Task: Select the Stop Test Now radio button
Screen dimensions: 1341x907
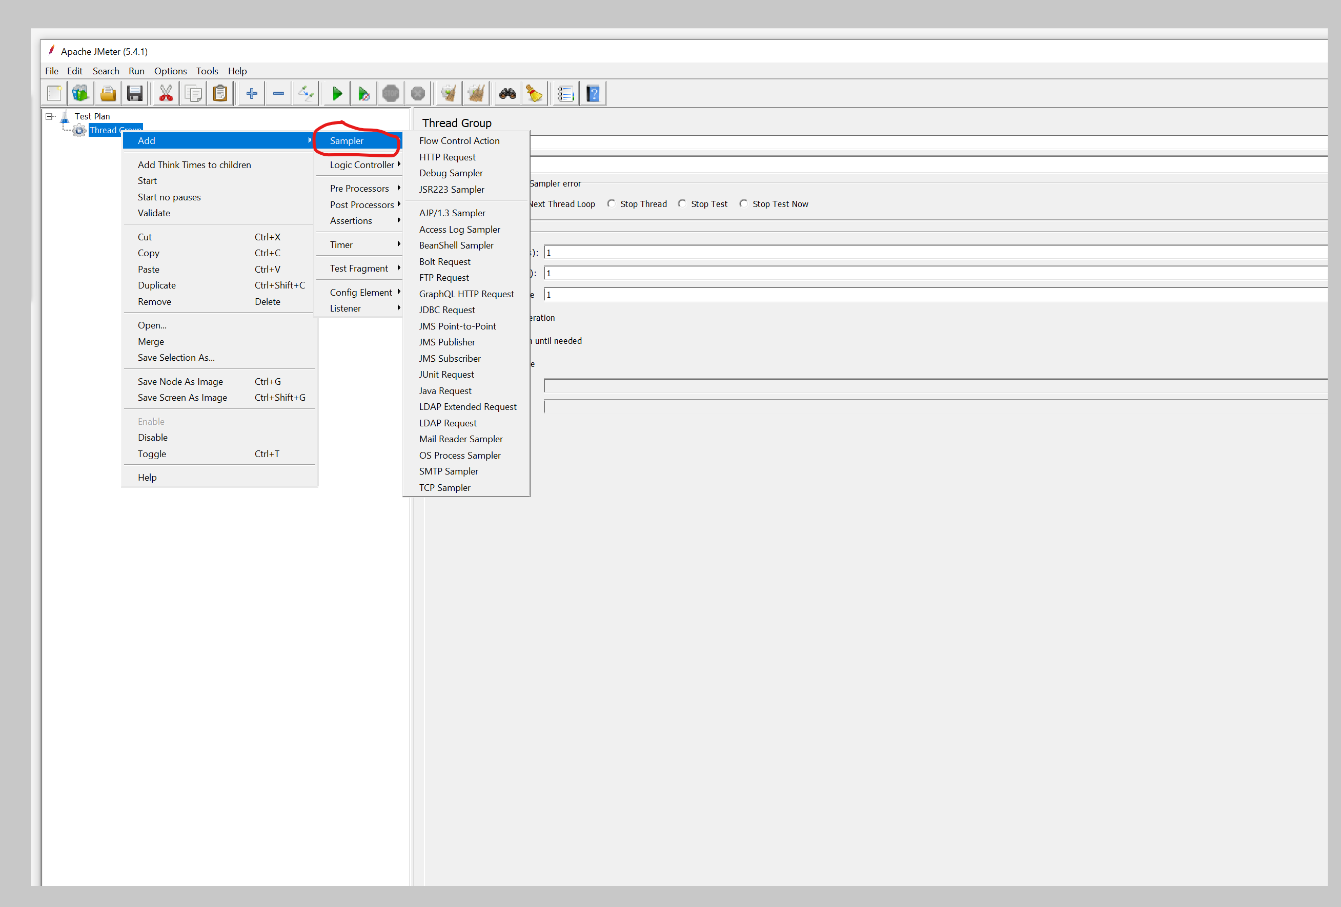Action: point(744,203)
